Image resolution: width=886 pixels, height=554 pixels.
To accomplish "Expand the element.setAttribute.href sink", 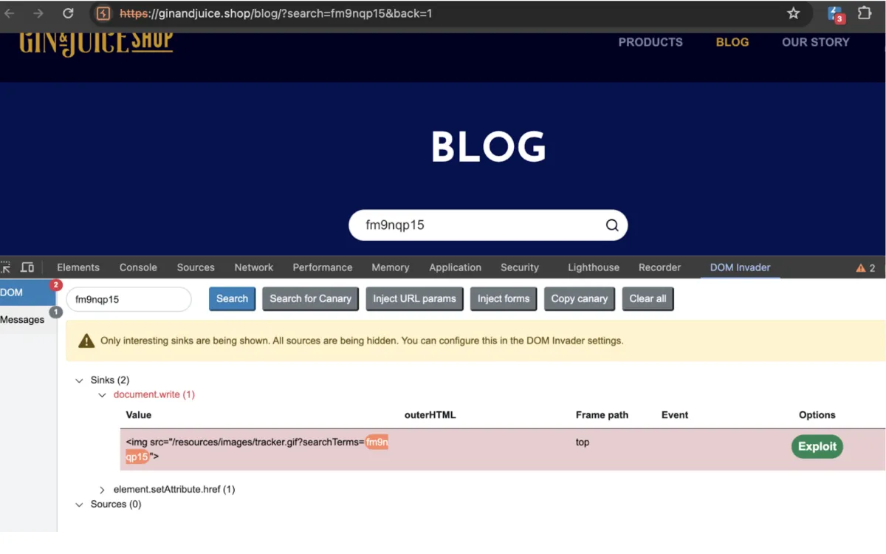I will coord(103,489).
